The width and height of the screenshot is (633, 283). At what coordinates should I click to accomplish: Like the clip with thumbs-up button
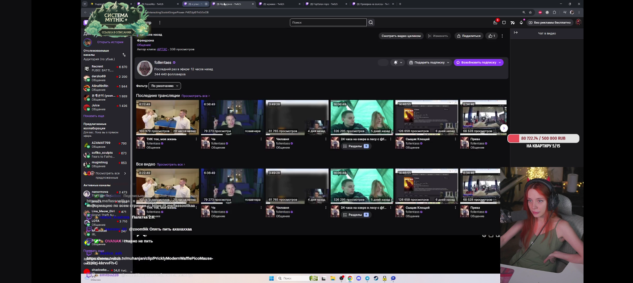tap(492, 36)
